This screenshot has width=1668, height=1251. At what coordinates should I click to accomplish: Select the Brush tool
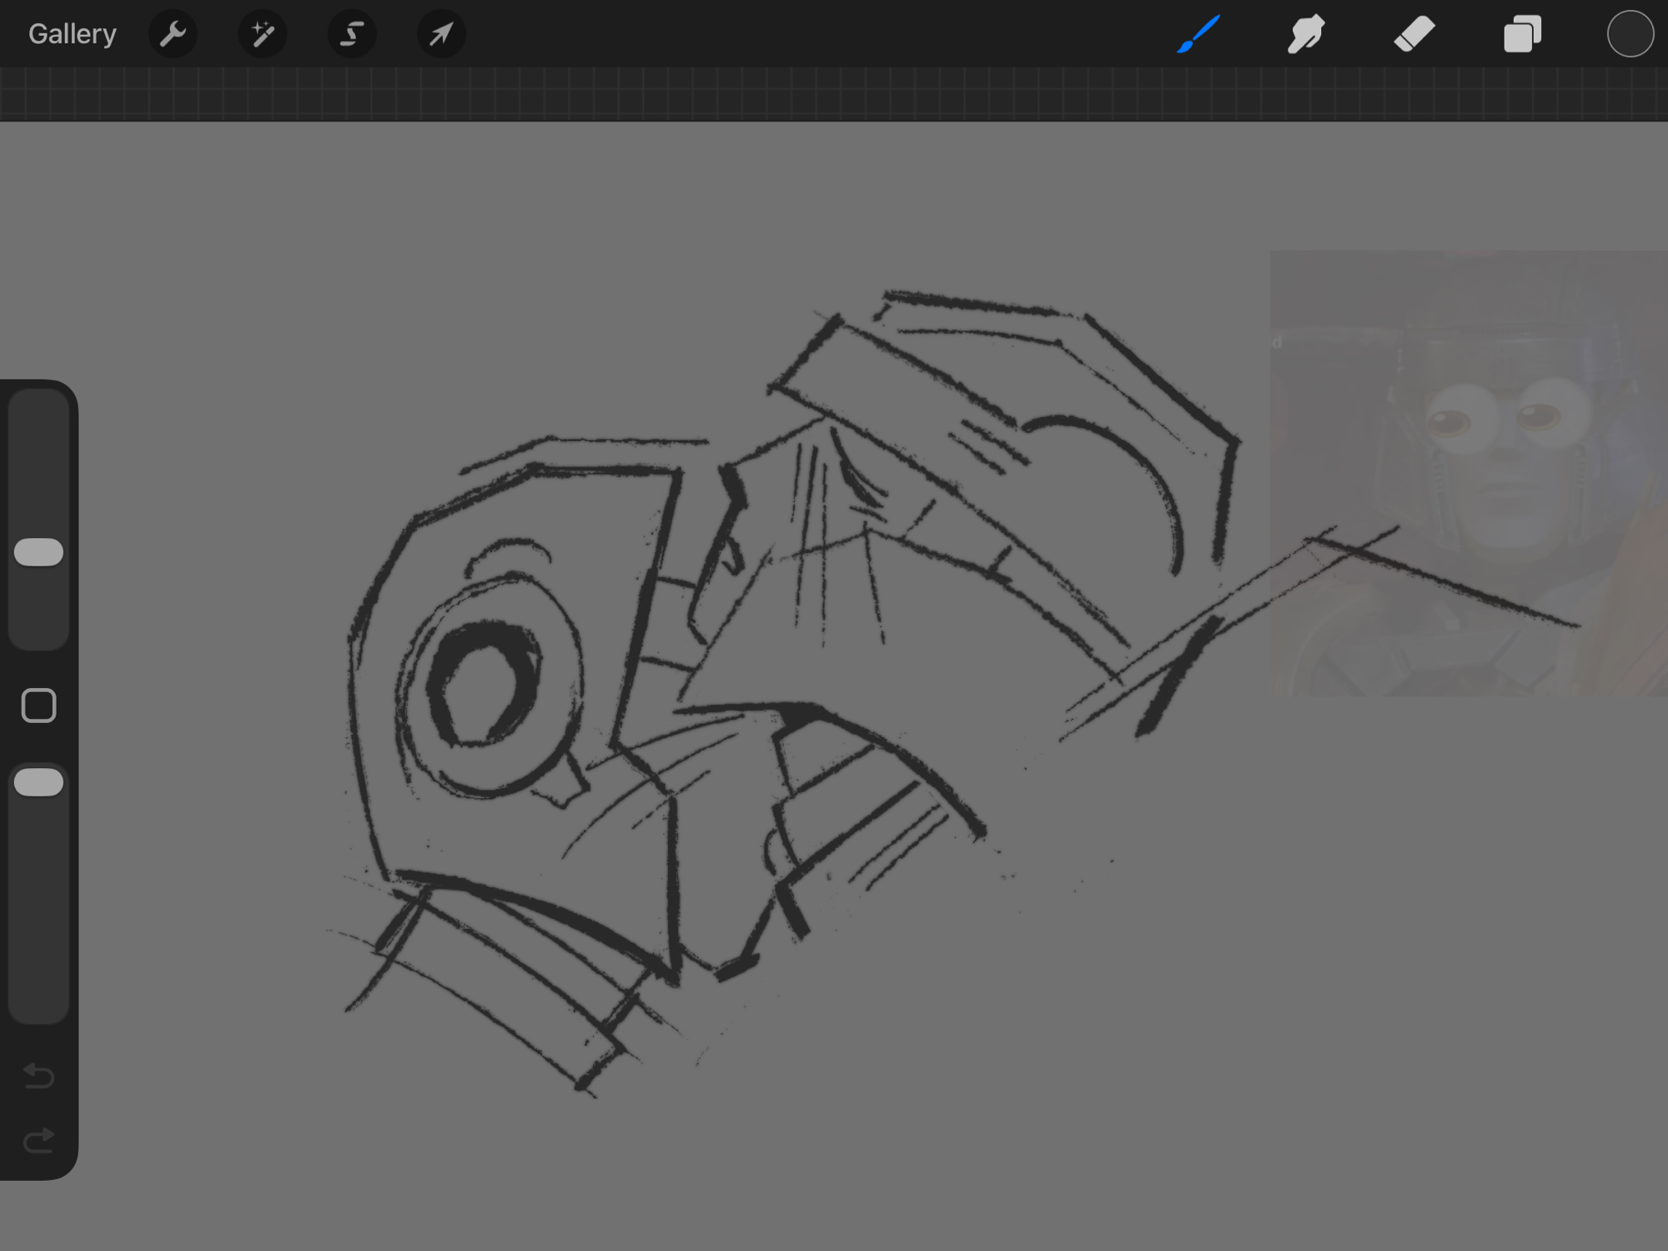tap(1198, 34)
